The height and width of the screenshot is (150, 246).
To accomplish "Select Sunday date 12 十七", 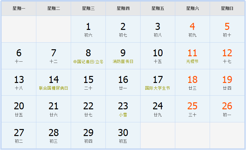I will [227, 56].
